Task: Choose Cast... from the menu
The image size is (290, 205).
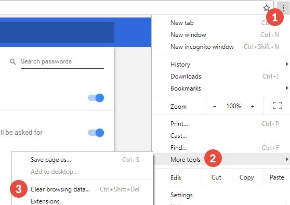Action: coord(221,136)
